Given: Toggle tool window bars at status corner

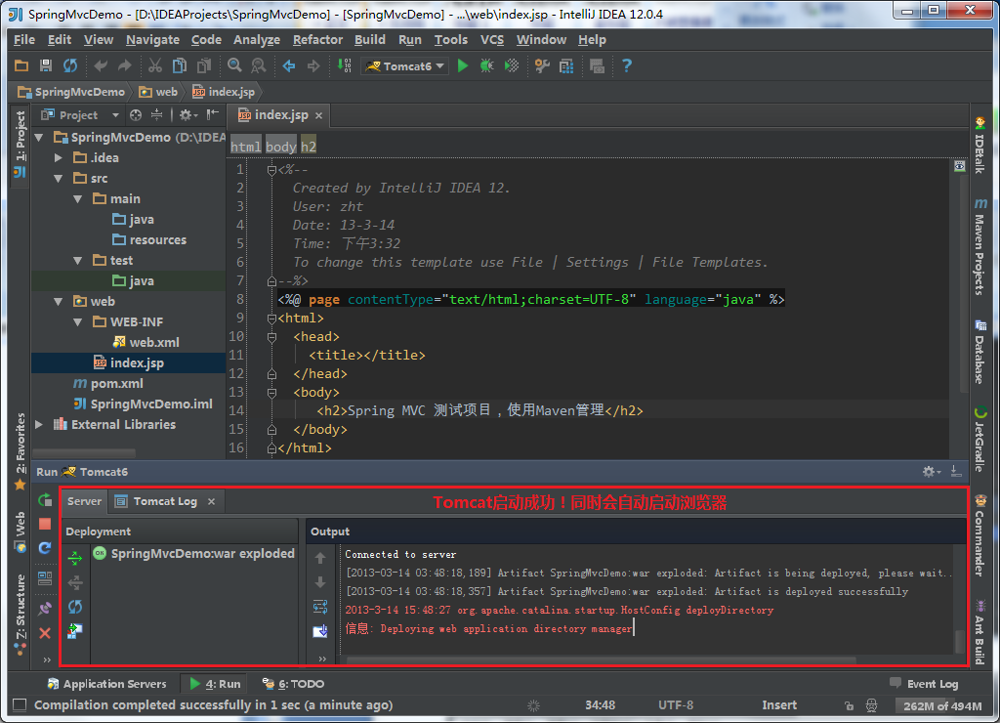Looking at the screenshot, I should [x=20, y=704].
